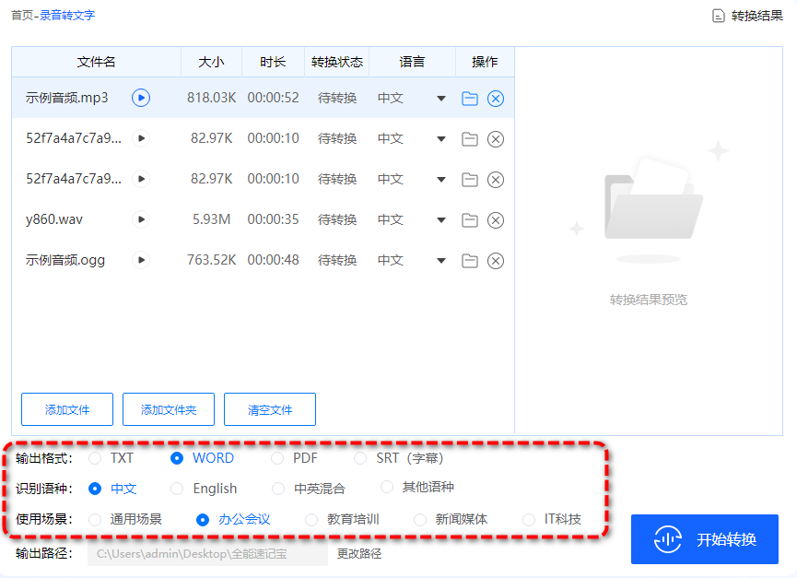Click the 语言 column header
Screen dimensions: 797x578
tap(412, 62)
